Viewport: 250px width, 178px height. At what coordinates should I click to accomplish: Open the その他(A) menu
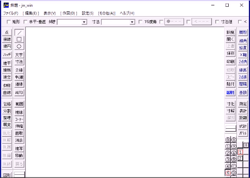click(107, 14)
